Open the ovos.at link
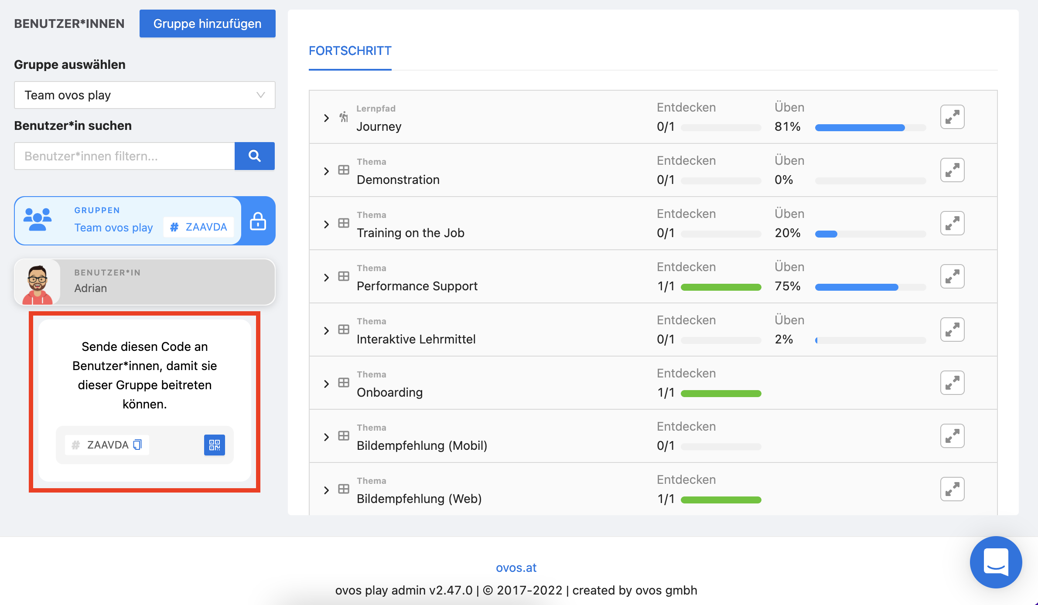The width and height of the screenshot is (1038, 605). [x=516, y=568]
